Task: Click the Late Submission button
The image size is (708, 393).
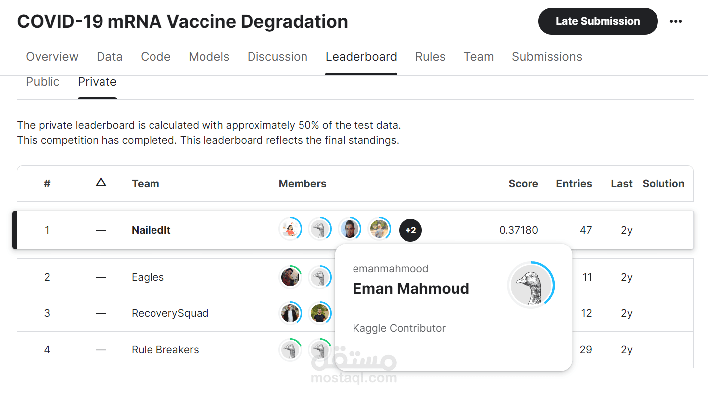Action: click(x=598, y=21)
